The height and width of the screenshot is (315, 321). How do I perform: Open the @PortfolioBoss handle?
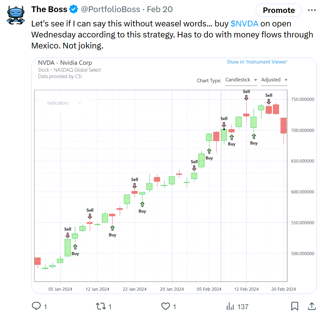point(111,9)
